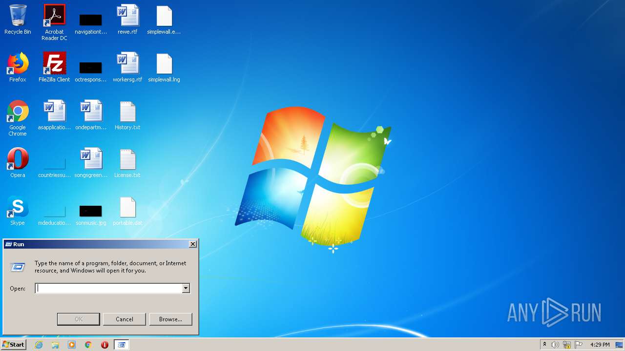Click the Show desktop button at the taskbar's end
The height and width of the screenshot is (351, 625).
[x=619, y=345]
